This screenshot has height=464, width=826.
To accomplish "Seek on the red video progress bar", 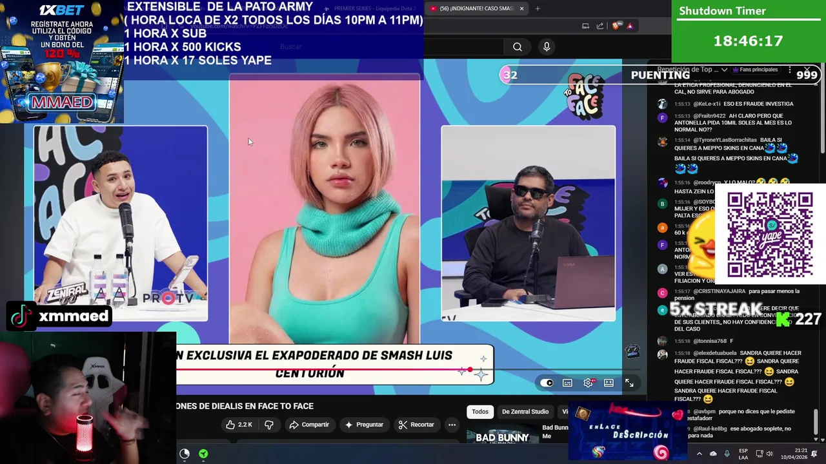I will click(x=323, y=370).
